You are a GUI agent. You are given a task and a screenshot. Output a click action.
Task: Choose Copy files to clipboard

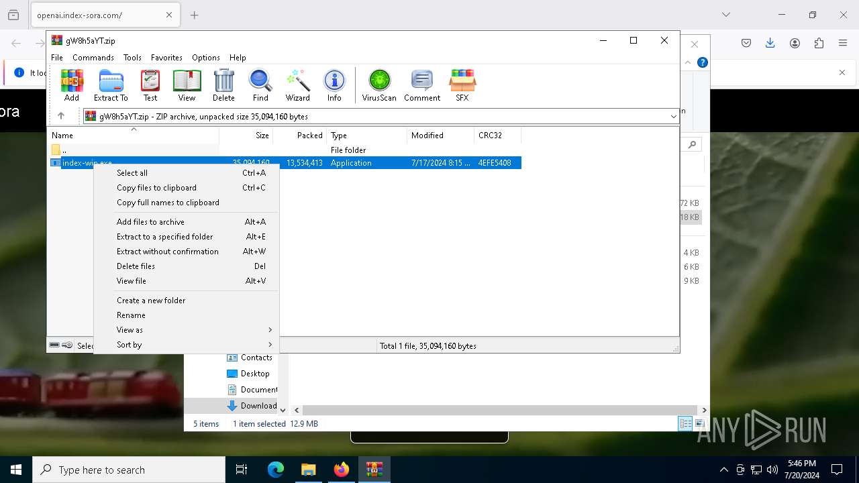coord(187,188)
